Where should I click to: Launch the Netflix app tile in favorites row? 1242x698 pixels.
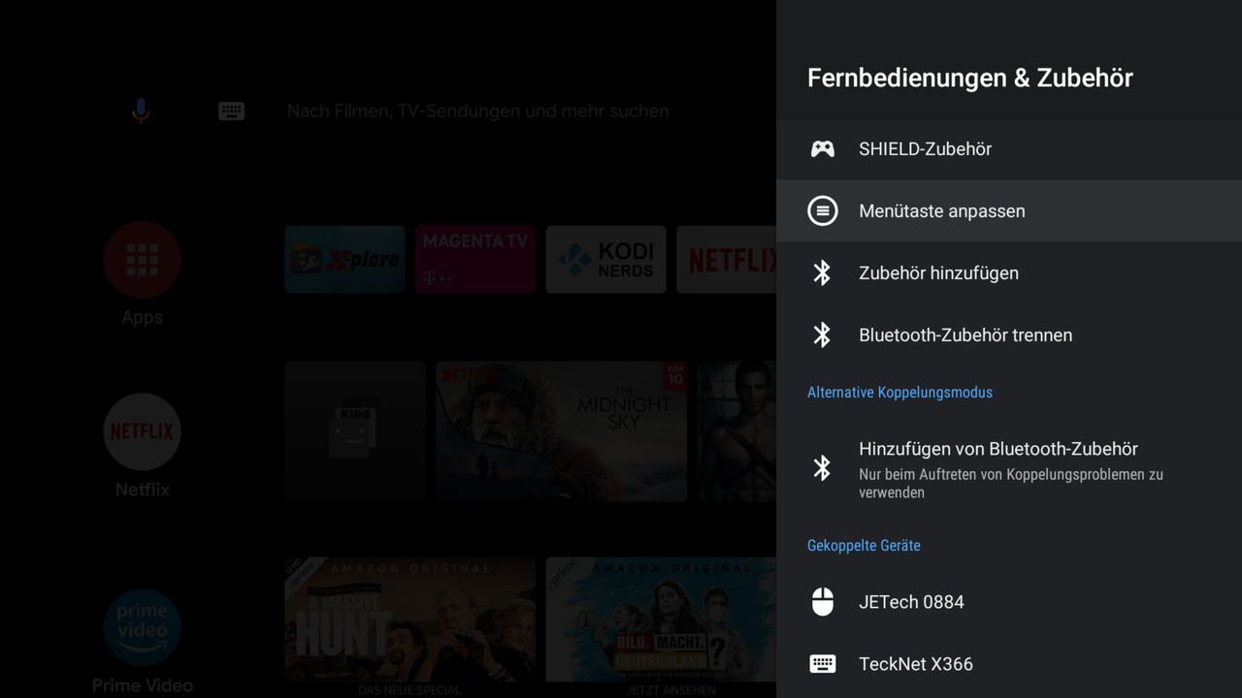point(727,259)
